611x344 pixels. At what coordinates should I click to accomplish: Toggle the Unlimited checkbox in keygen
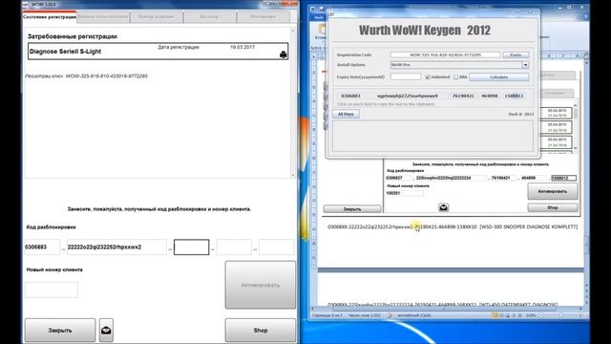click(x=428, y=77)
